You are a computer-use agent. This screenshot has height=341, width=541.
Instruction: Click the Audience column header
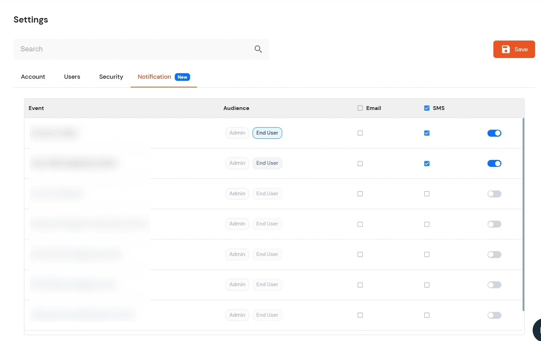click(x=236, y=108)
